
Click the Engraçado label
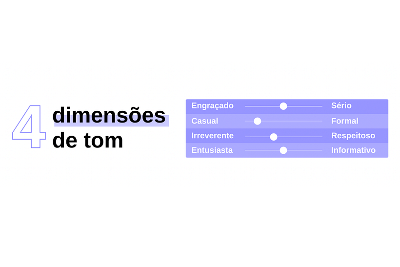(212, 105)
